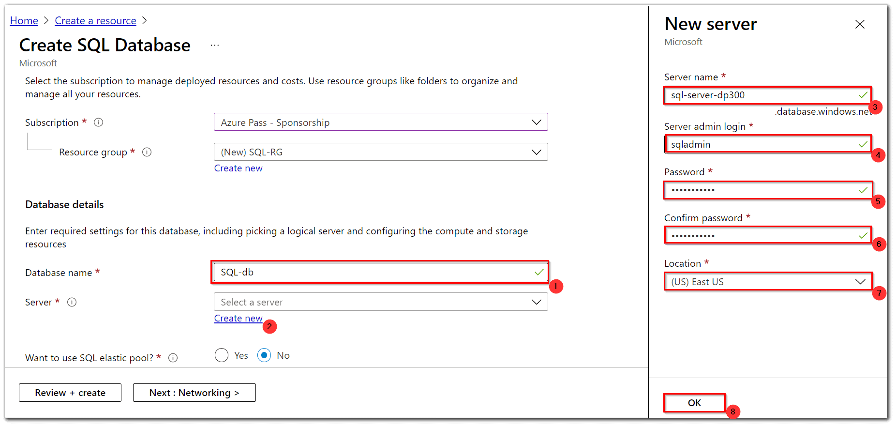Open the info tooltip for Server
896x427 pixels.
pos(72,302)
